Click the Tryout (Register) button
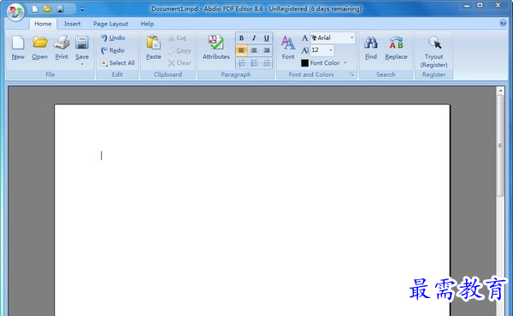The image size is (513, 316). pos(433,51)
